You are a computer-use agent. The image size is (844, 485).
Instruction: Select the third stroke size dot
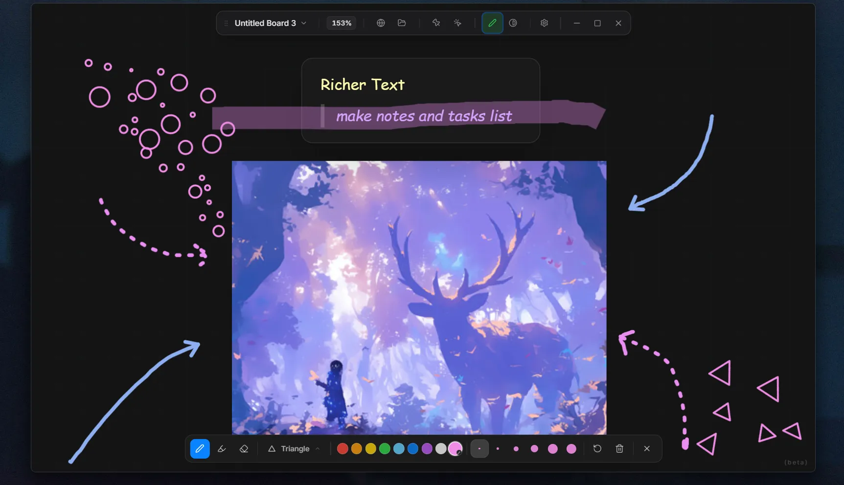(x=516, y=449)
